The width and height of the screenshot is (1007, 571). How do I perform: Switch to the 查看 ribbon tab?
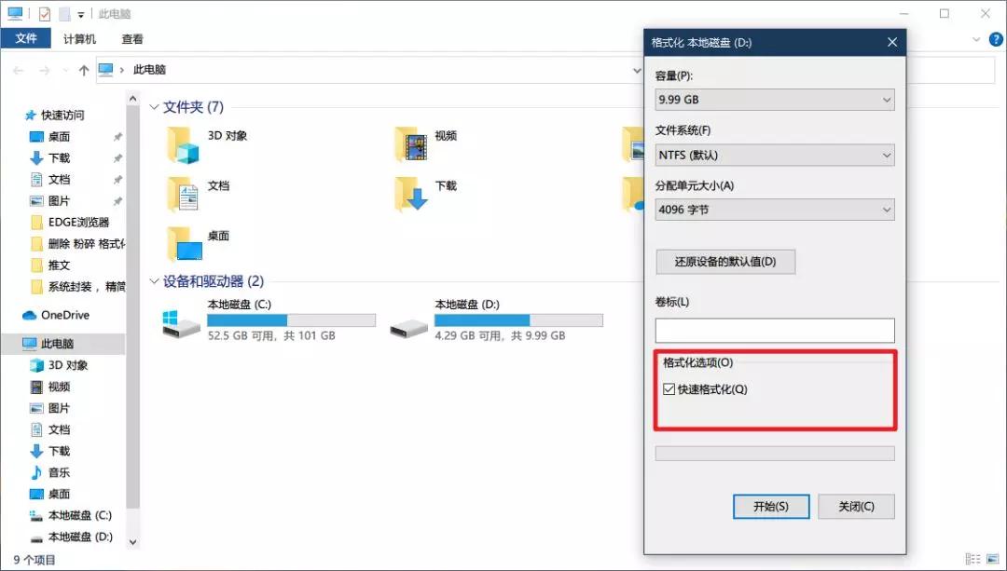(135, 38)
